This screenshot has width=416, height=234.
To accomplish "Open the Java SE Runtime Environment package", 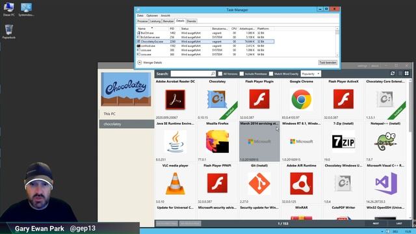I will coord(175,142).
